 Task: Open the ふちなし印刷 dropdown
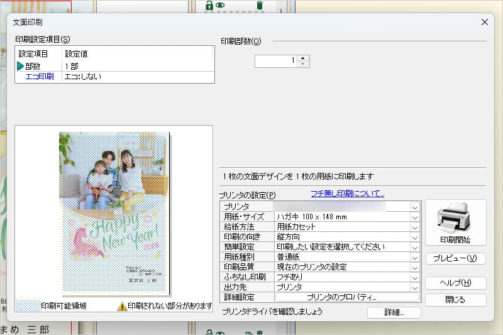414,277
